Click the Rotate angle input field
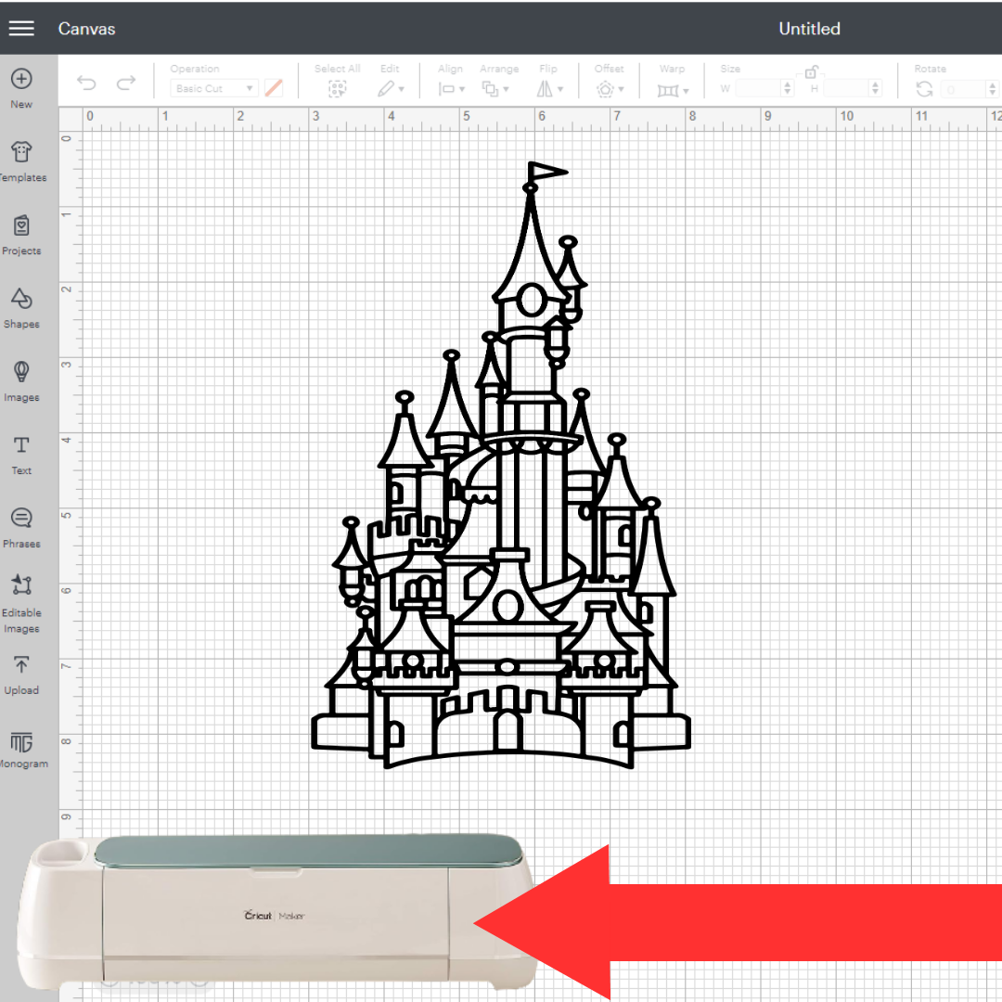The height and width of the screenshot is (1002, 1002). pos(964,89)
